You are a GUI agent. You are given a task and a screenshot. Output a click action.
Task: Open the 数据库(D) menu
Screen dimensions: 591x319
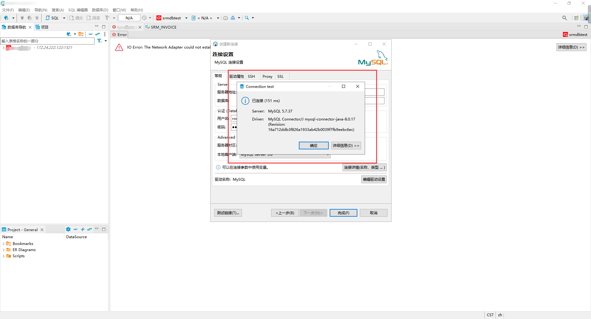click(x=100, y=10)
